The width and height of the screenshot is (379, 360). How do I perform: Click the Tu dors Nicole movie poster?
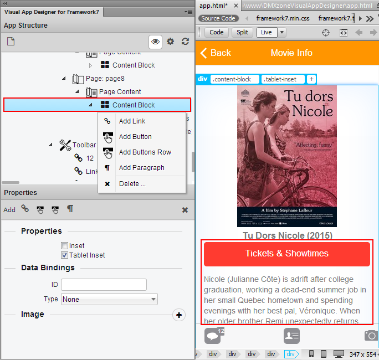[x=287, y=156]
